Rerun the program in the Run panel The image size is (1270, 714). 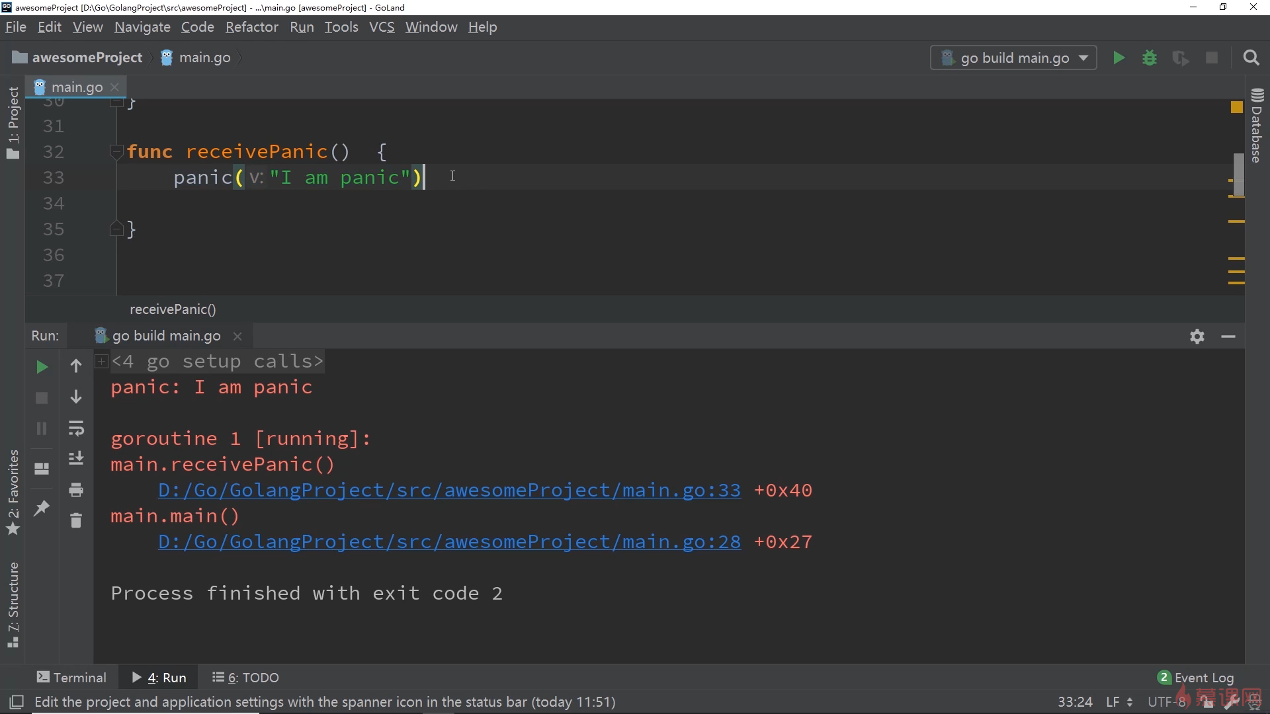tap(42, 367)
